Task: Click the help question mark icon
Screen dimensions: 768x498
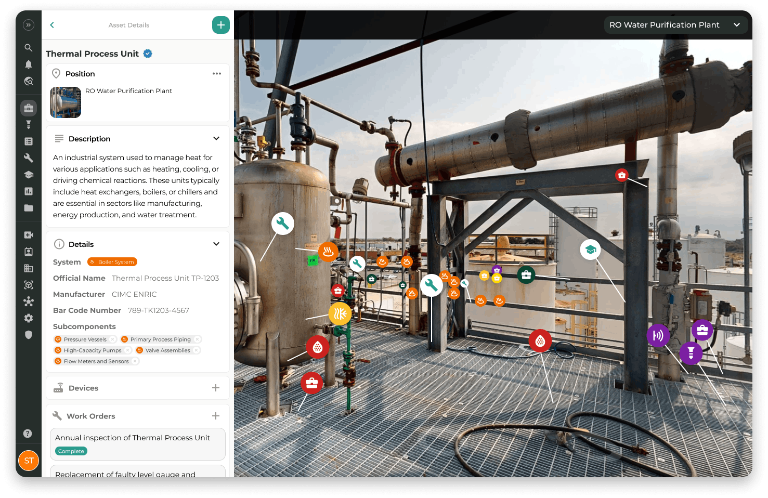Action: click(28, 434)
